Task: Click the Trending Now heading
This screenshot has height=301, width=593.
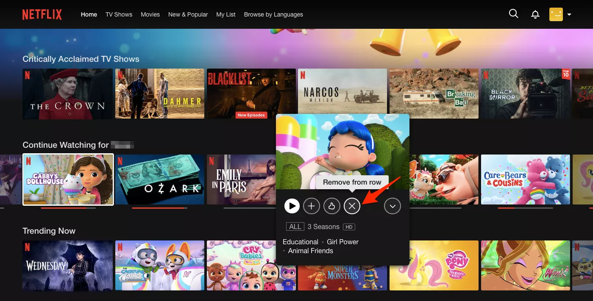Action: (49, 231)
